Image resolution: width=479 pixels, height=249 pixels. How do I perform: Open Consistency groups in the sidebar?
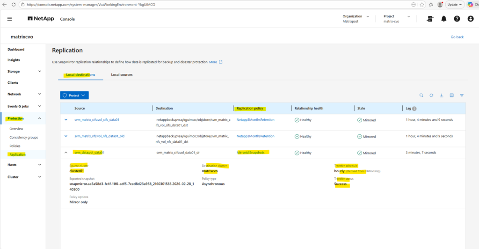pos(24,137)
